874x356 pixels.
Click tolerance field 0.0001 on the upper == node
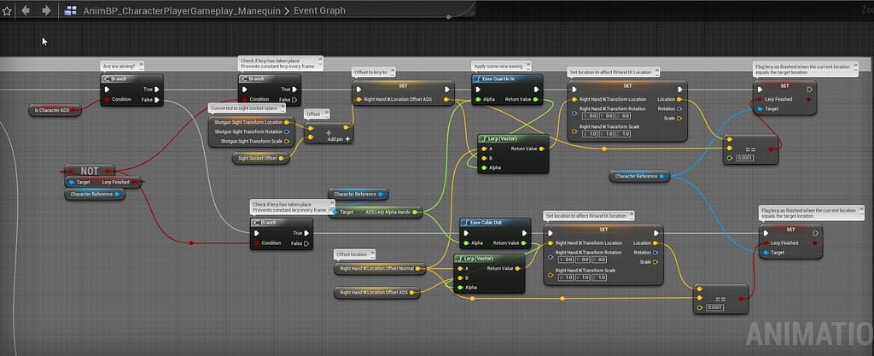pyautogui.click(x=745, y=158)
